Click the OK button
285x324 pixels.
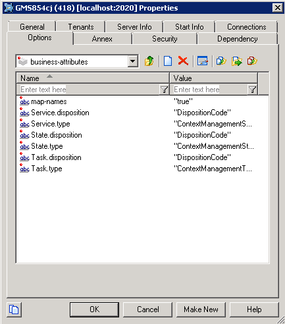point(94,310)
